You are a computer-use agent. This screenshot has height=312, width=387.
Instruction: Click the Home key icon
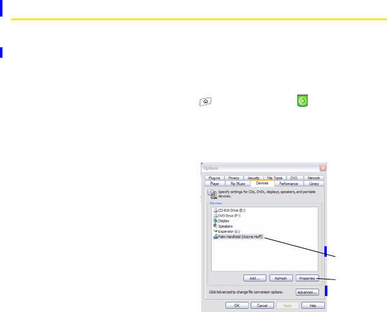(205, 101)
